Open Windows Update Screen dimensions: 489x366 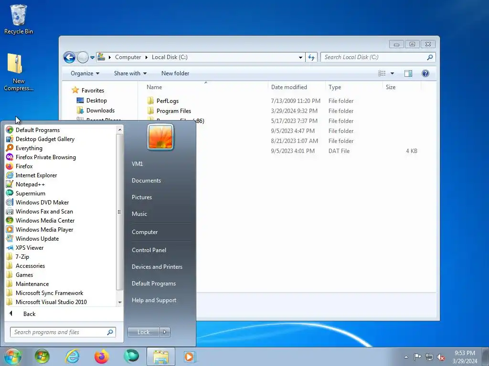pyautogui.click(x=37, y=238)
